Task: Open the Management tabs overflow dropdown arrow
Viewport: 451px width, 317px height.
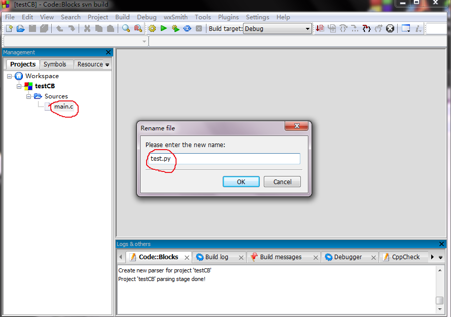Action: (107, 65)
